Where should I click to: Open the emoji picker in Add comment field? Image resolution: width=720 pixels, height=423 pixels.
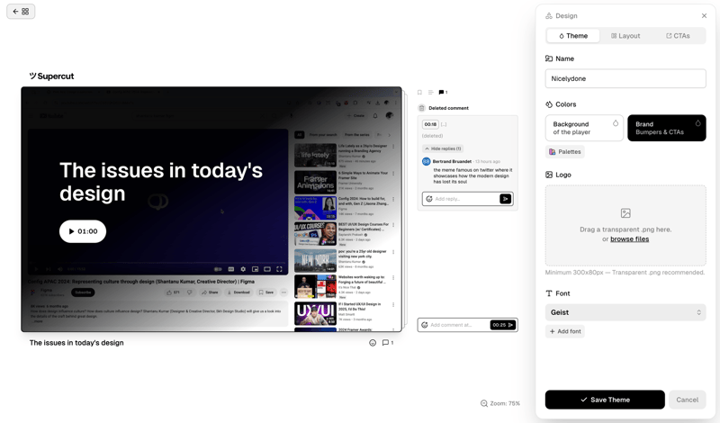click(x=424, y=325)
